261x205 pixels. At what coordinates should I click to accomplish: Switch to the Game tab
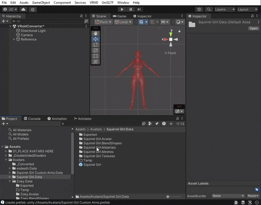[119, 16]
